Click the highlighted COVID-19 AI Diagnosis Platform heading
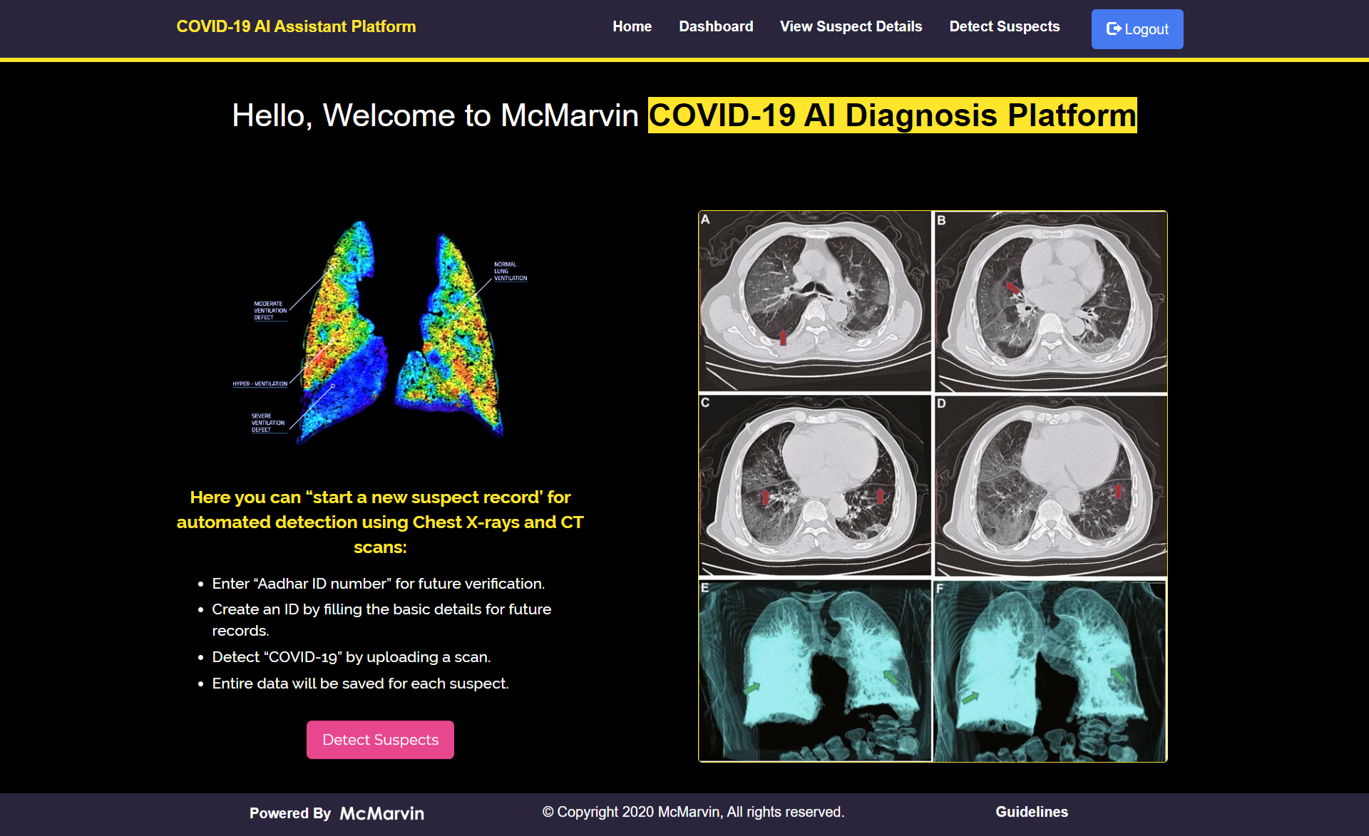 click(892, 115)
